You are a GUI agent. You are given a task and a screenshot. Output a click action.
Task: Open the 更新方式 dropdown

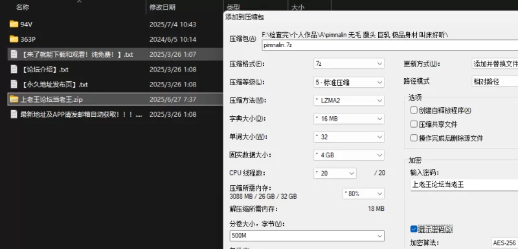point(495,63)
